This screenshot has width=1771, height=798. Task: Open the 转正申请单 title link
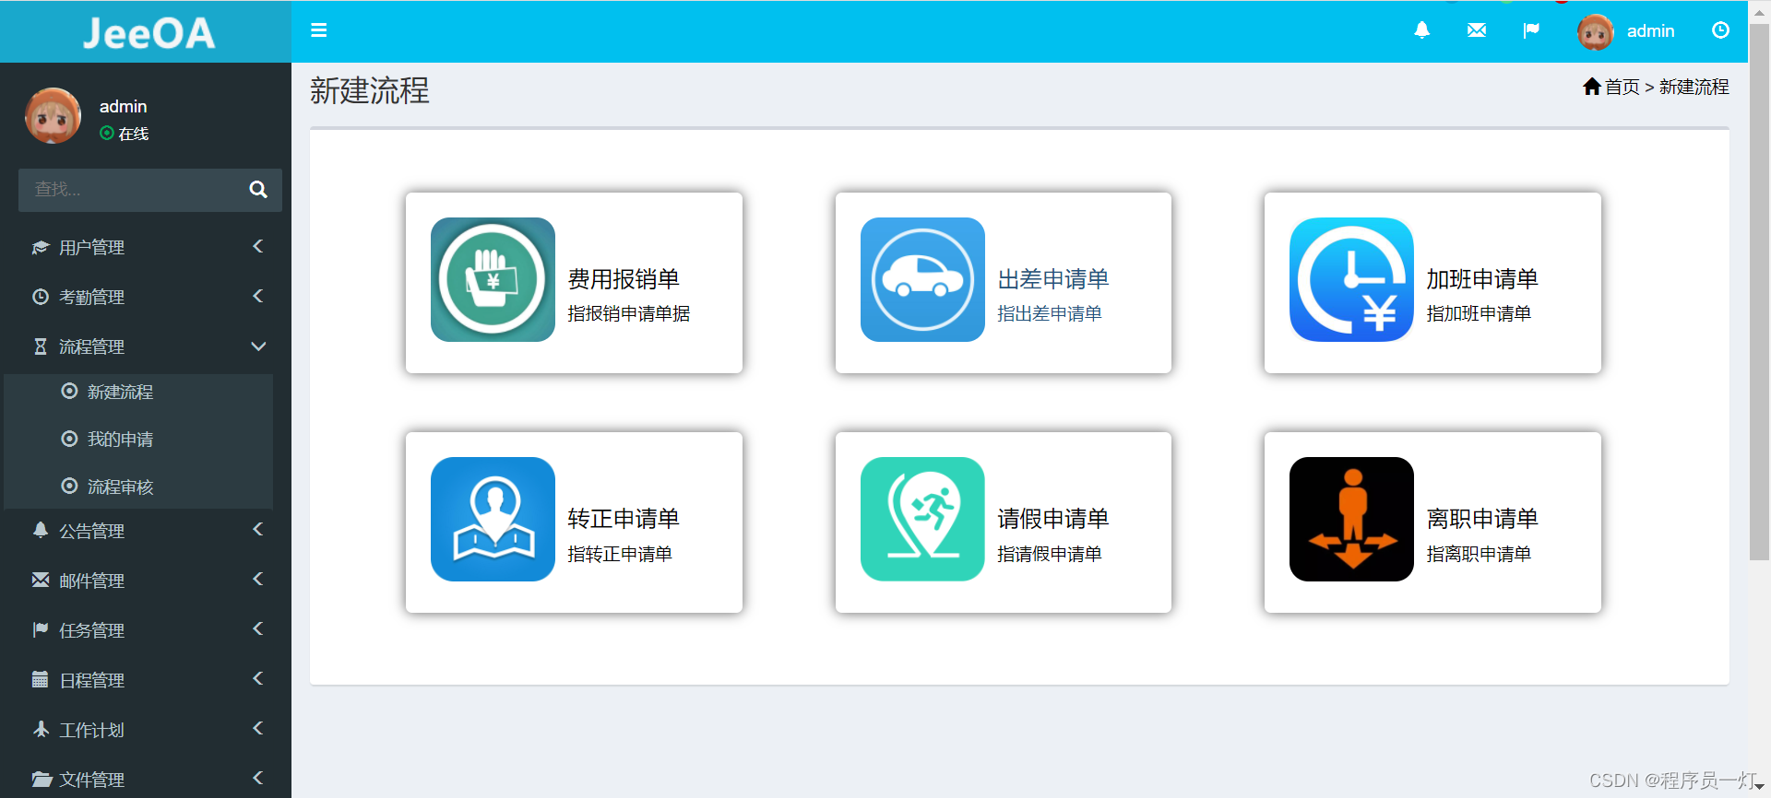624,519
